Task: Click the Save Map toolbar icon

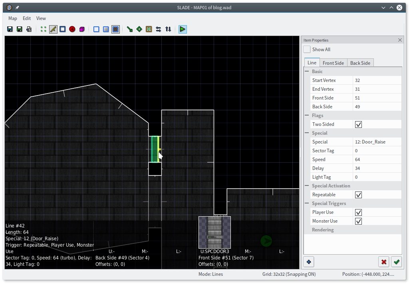Action: tap(10, 29)
